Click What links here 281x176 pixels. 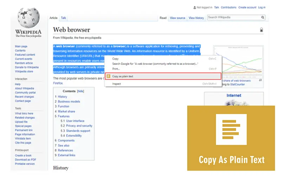24,113
